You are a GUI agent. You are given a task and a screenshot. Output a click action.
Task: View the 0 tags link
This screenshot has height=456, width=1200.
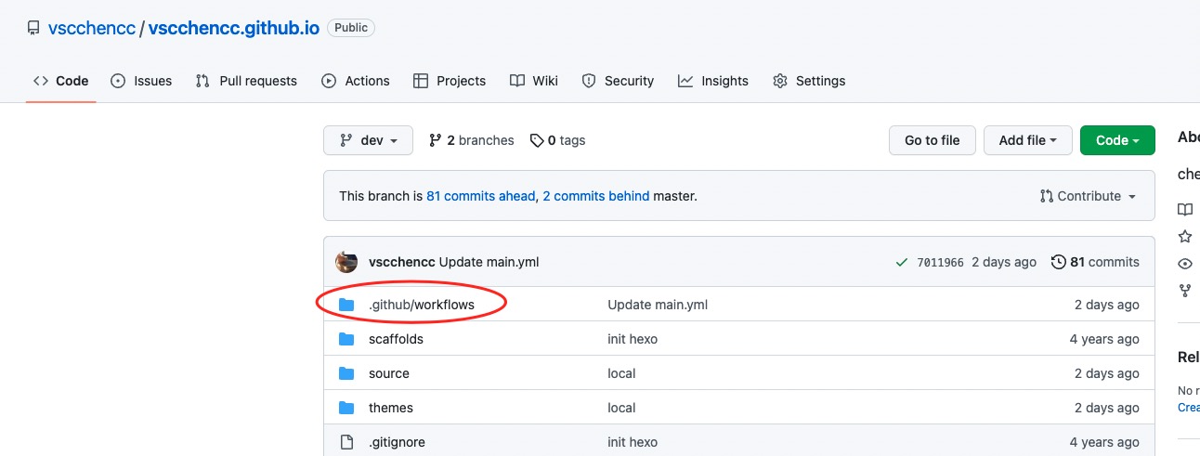coord(557,140)
